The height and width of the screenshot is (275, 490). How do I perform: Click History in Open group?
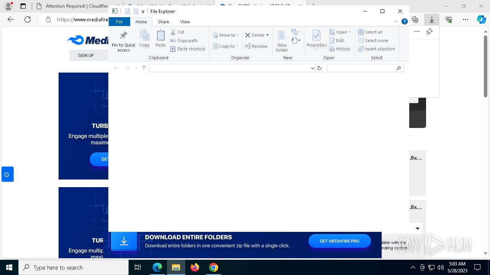coord(340,49)
